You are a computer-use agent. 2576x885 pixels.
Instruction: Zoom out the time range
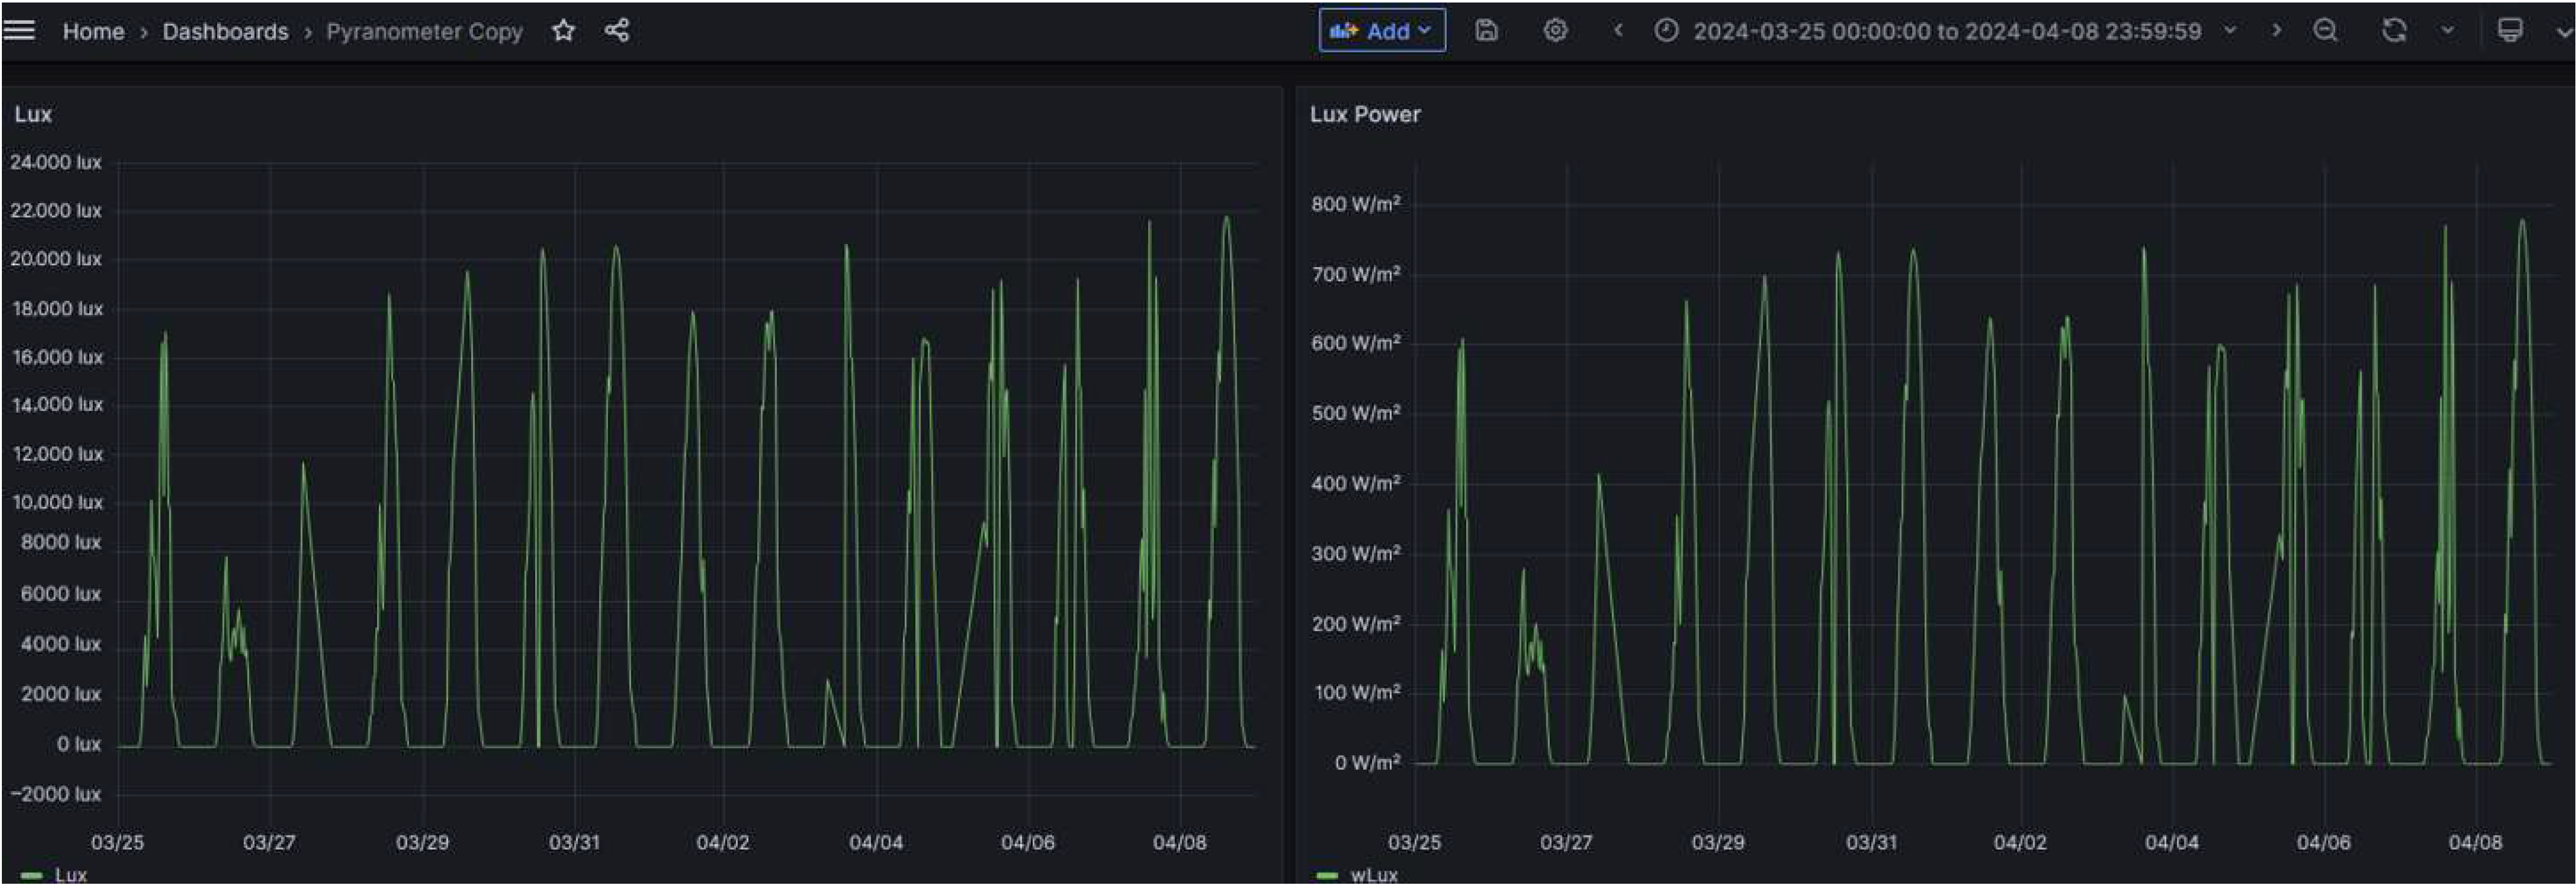(2326, 30)
